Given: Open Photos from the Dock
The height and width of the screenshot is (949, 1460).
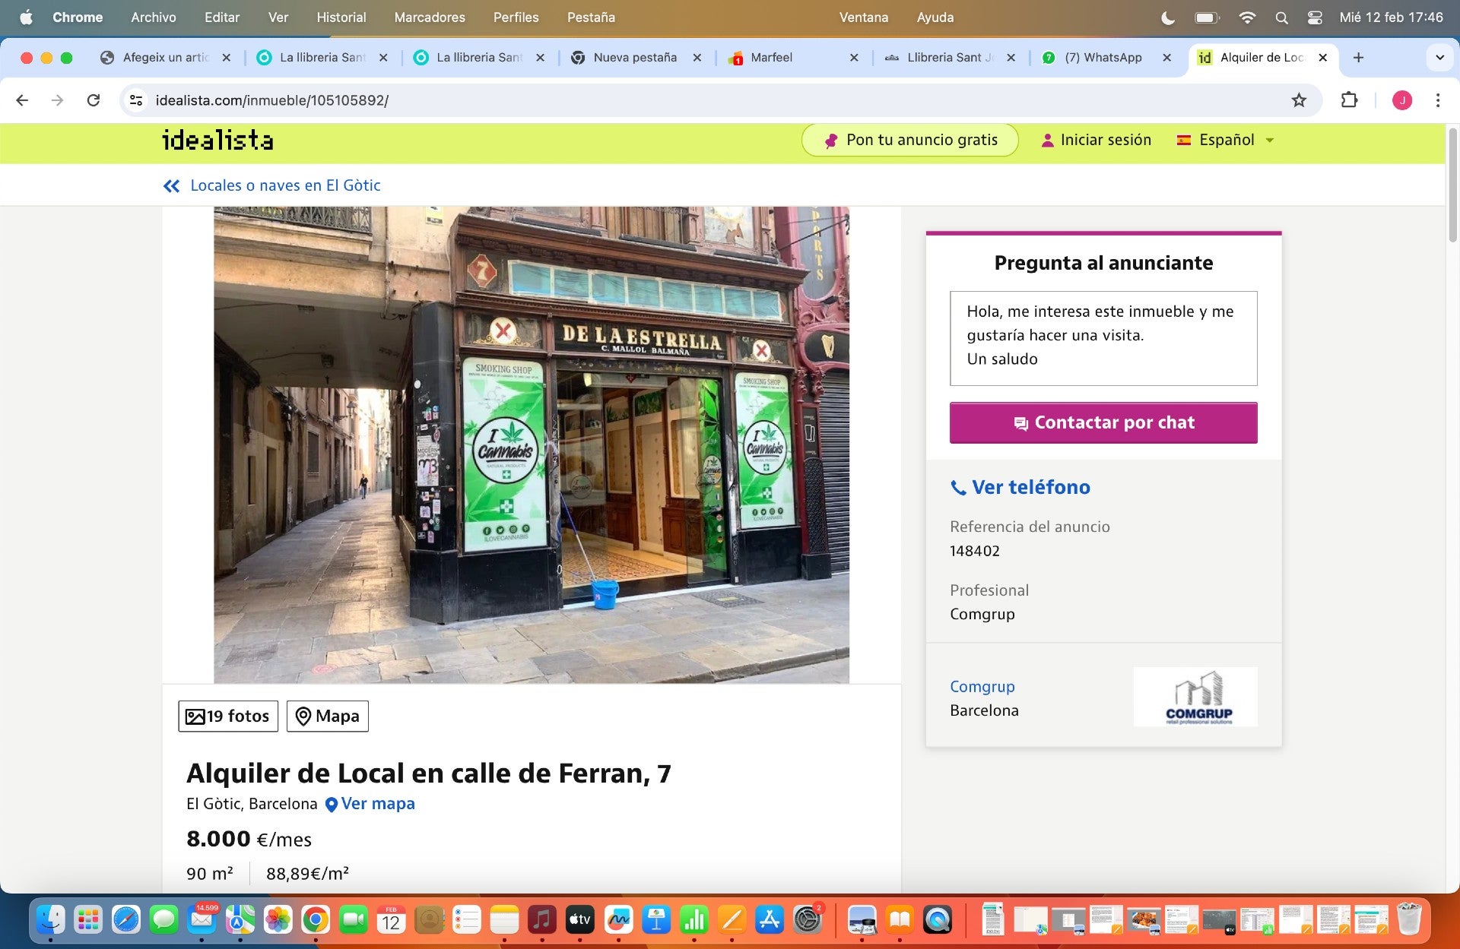Looking at the screenshot, I should [x=278, y=920].
